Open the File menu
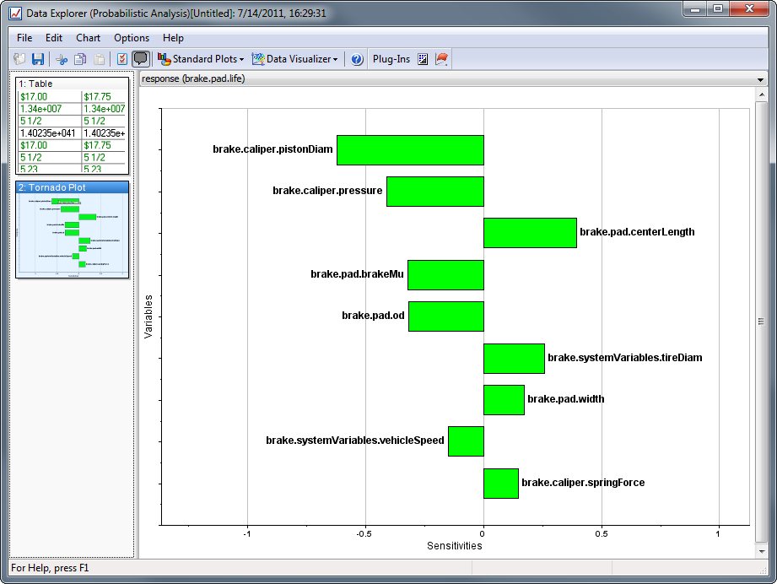Image resolution: width=777 pixels, height=584 pixels. pos(24,38)
